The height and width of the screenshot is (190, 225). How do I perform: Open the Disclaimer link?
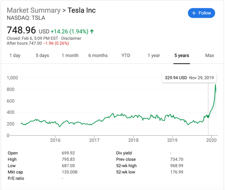coord(72,38)
